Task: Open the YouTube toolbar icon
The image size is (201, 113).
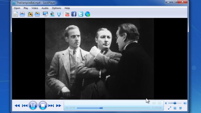Action: click(67, 14)
